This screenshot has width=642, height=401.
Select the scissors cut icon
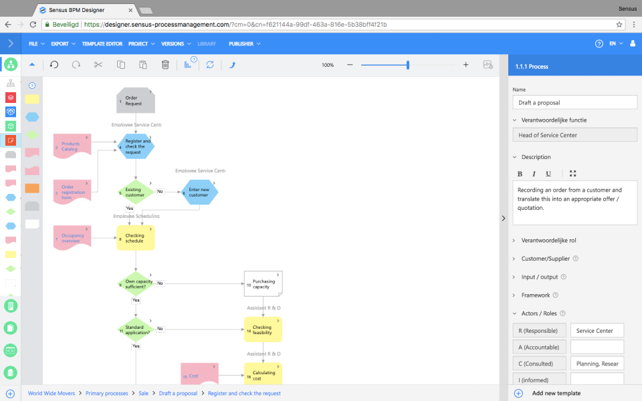click(x=98, y=65)
